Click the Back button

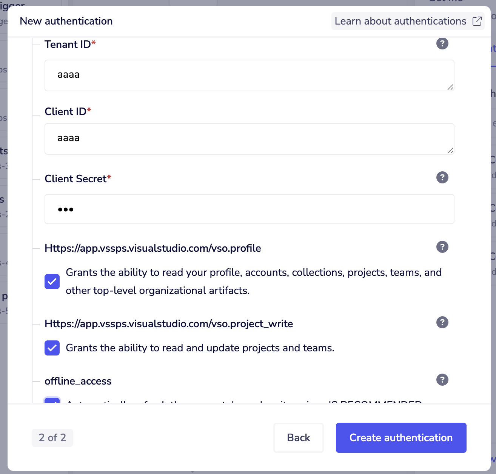(298, 438)
